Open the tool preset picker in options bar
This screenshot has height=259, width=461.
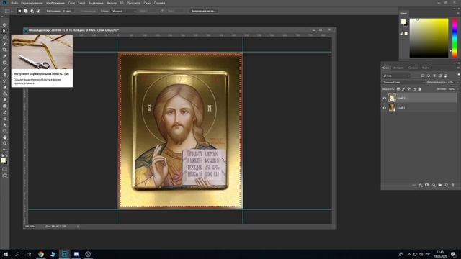click(8, 11)
